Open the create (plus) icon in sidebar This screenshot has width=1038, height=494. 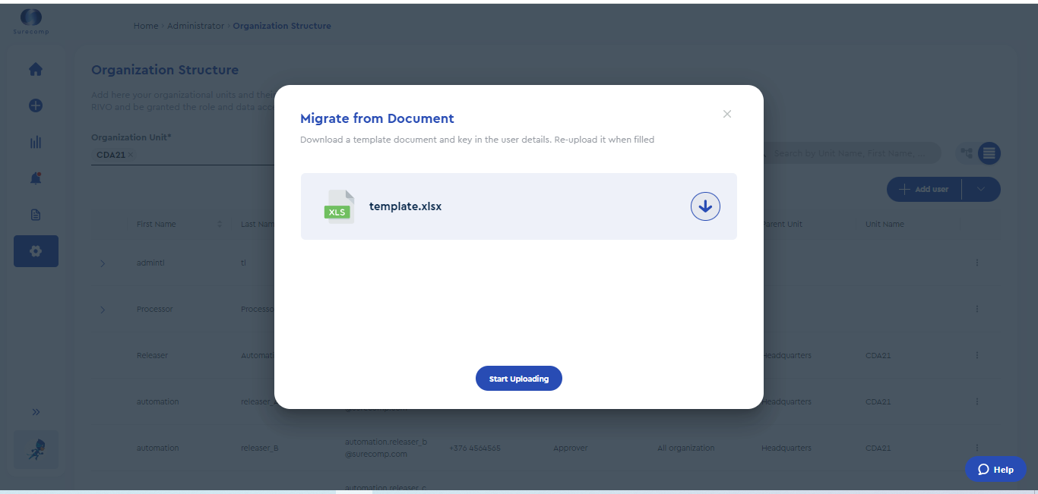point(35,105)
